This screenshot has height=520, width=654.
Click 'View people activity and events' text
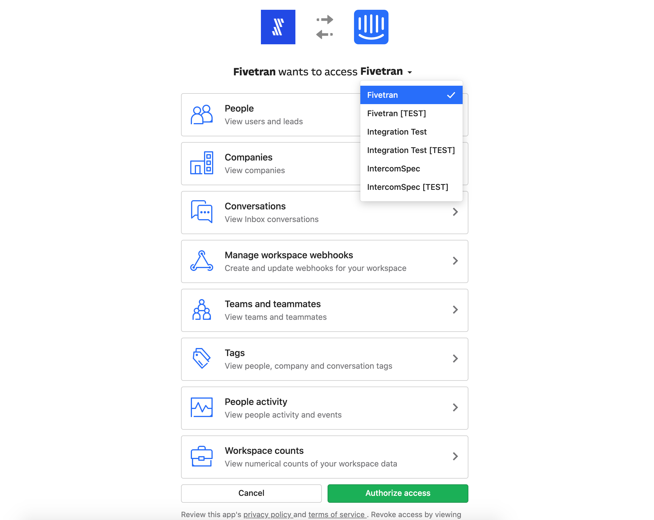coord(283,415)
